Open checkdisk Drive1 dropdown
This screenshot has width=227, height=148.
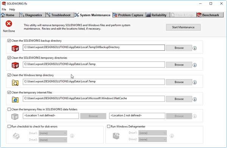(x=53, y=133)
